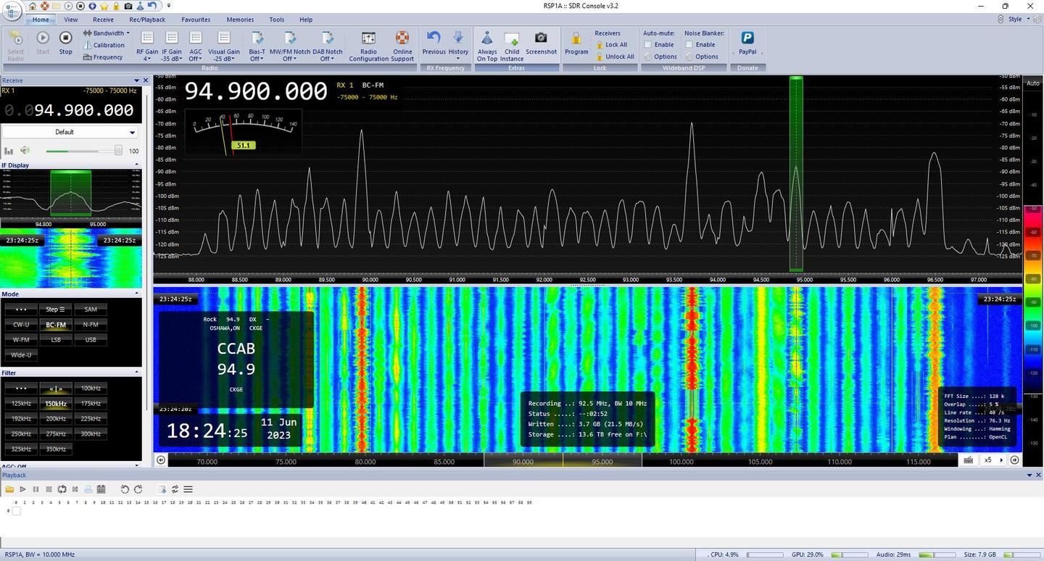Open the IF Gain dropdown

pos(172,45)
